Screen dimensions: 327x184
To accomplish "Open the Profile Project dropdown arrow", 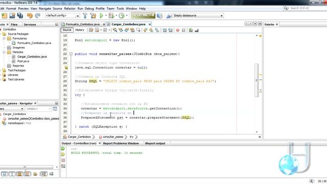I will [127, 15].
